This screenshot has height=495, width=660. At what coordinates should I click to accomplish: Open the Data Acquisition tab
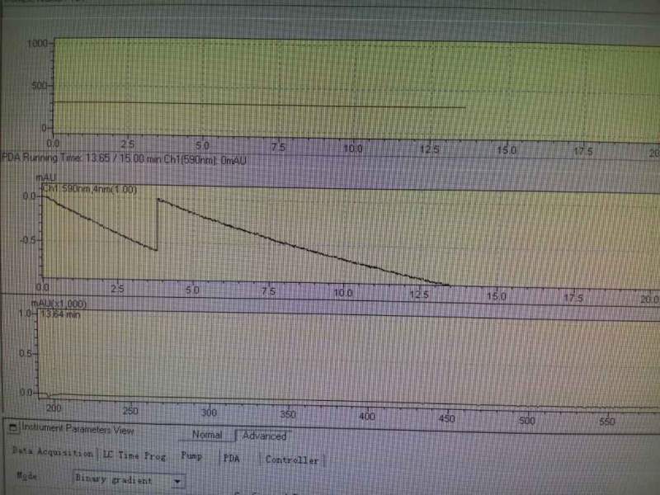pos(53,452)
